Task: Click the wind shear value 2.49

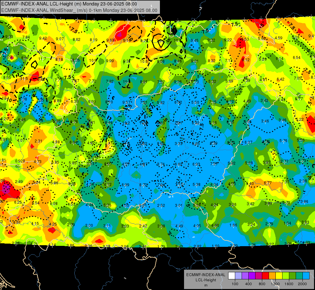Action: click(x=19, y=182)
